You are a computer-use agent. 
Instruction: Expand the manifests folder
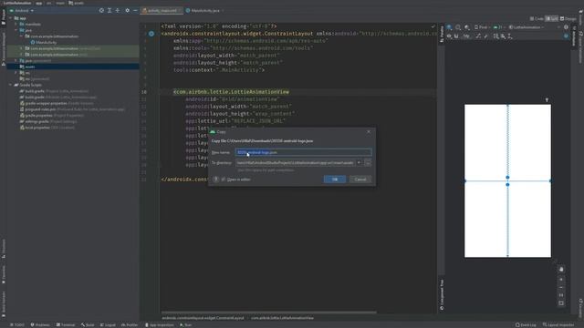pos(16,25)
